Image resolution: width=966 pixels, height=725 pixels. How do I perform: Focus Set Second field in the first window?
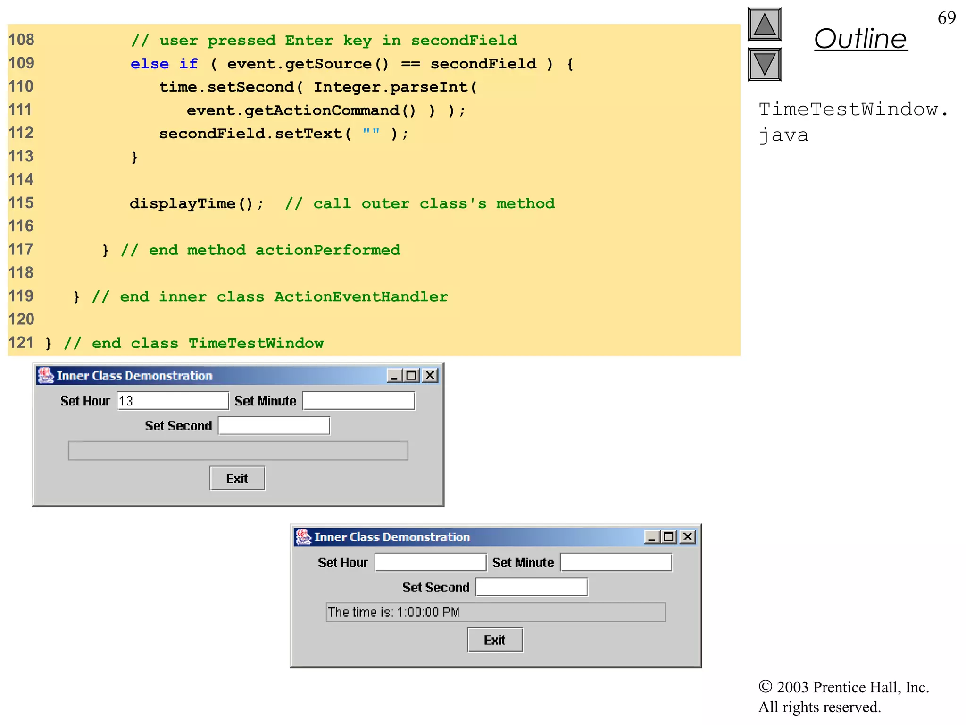click(274, 425)
